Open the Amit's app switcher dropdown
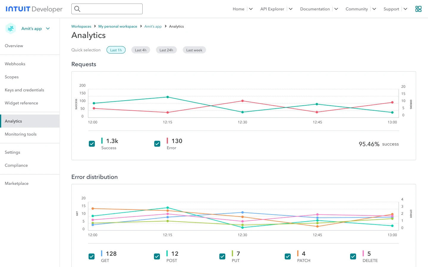Screen dimensions: 428x267 click(x=48, y=28)
